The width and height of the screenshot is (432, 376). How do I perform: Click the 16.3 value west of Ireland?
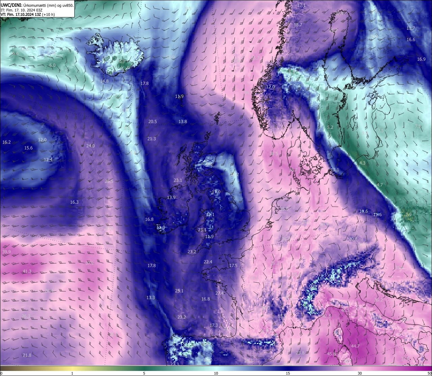click(x=74, y=202)
